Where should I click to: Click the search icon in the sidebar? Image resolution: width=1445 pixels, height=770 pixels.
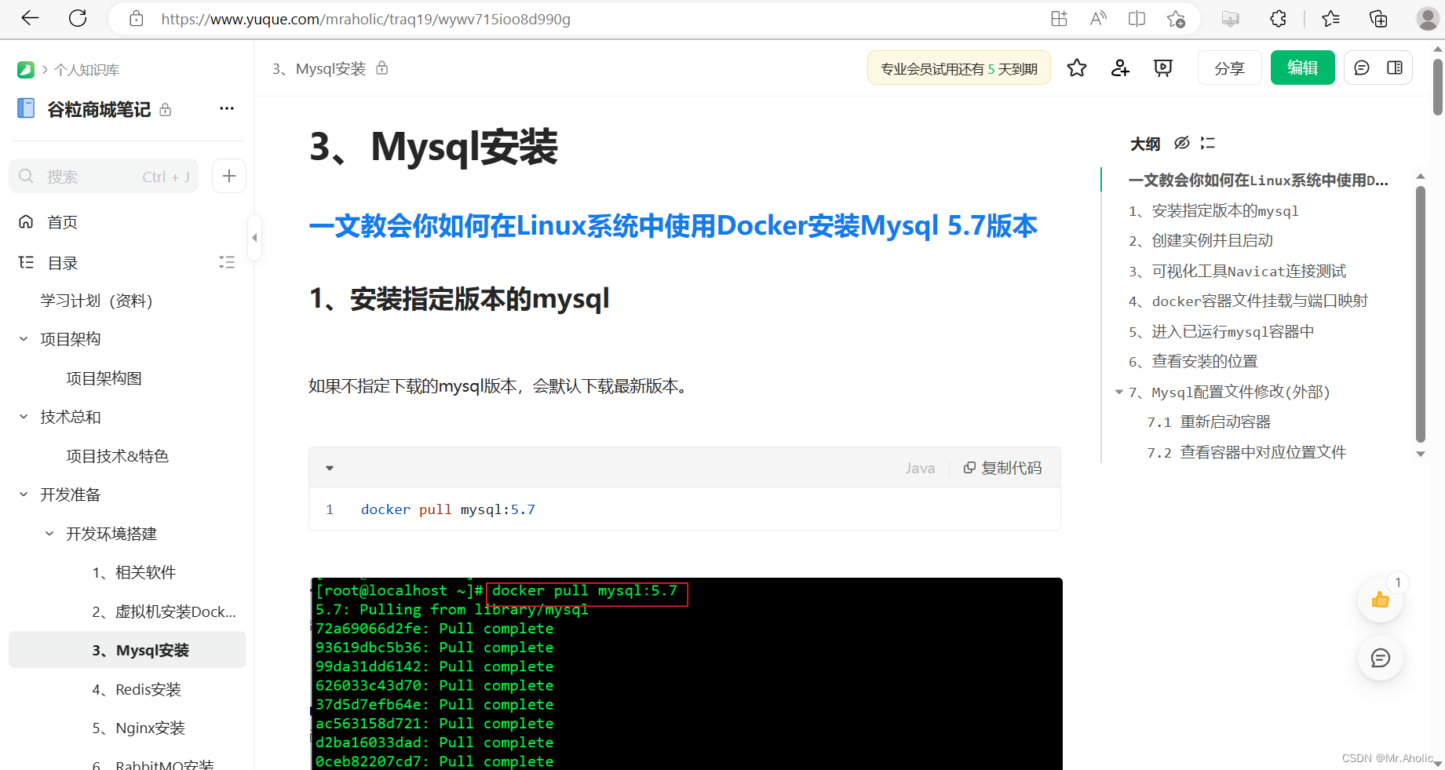[x=26, y=176]
